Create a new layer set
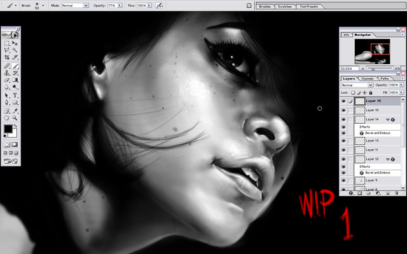Screen dimensions: 407x254 (368, 193)
